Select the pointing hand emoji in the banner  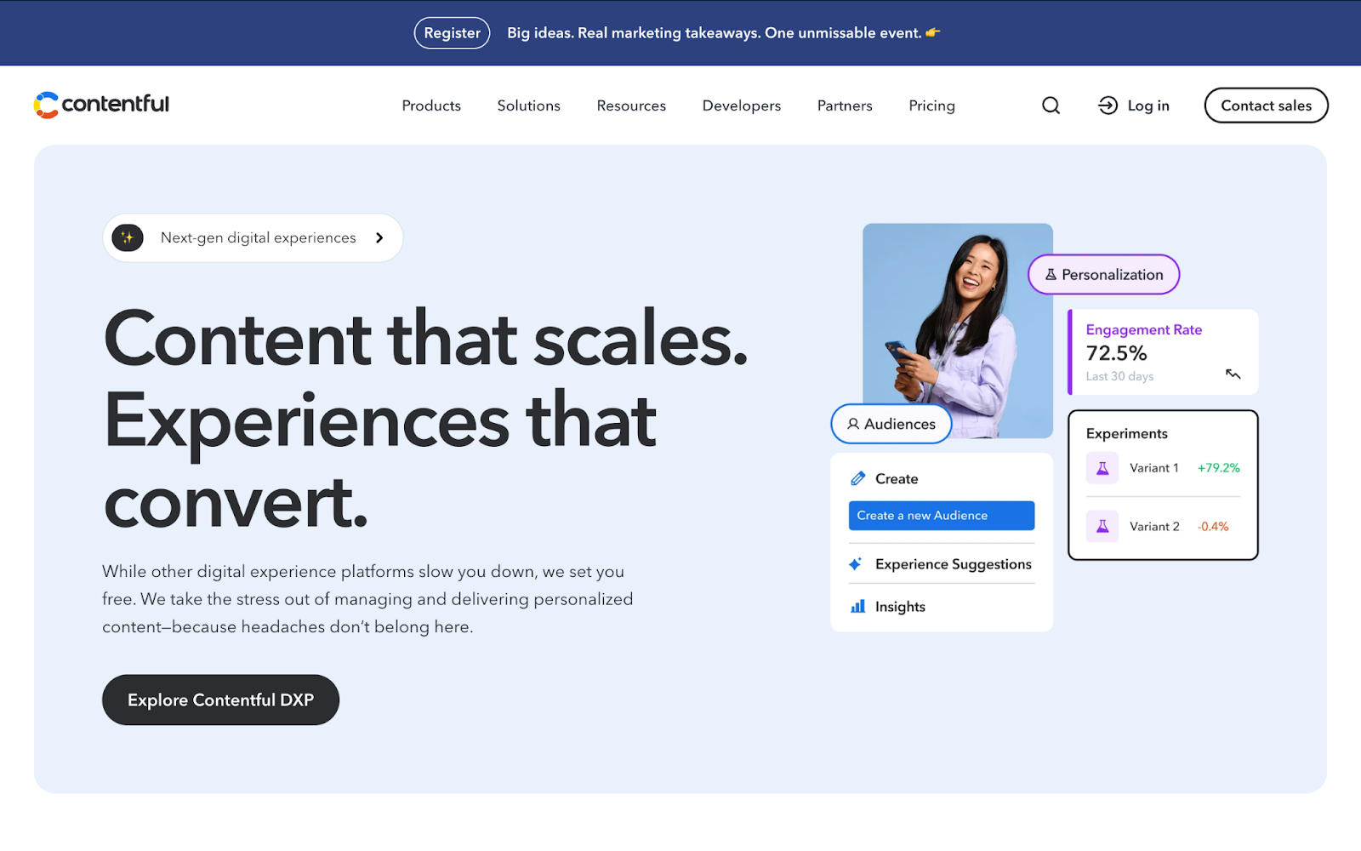coord(933,32)
